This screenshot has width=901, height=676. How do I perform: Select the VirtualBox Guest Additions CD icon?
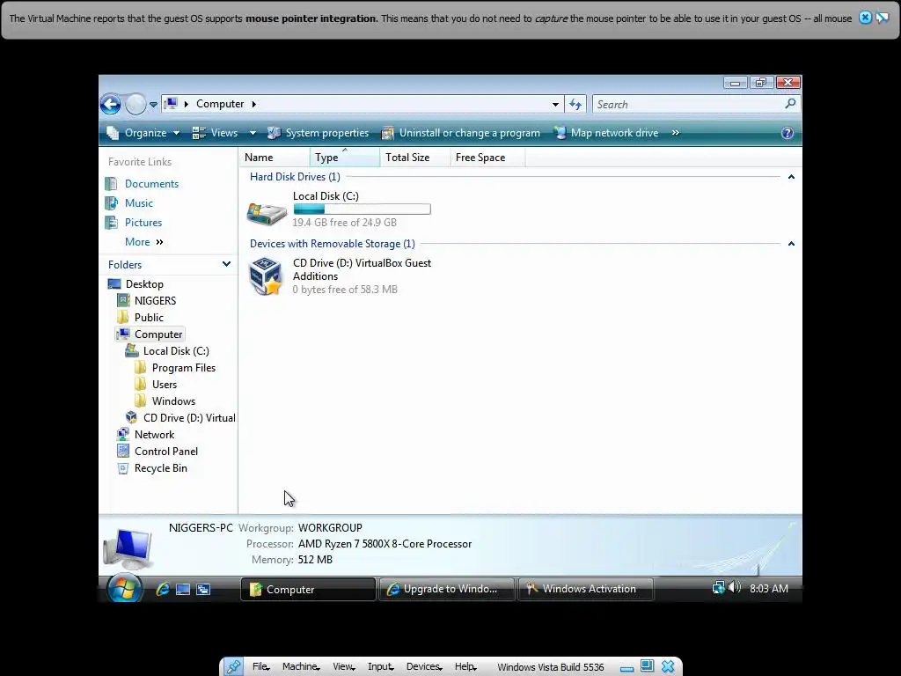[x=266, y=276]
